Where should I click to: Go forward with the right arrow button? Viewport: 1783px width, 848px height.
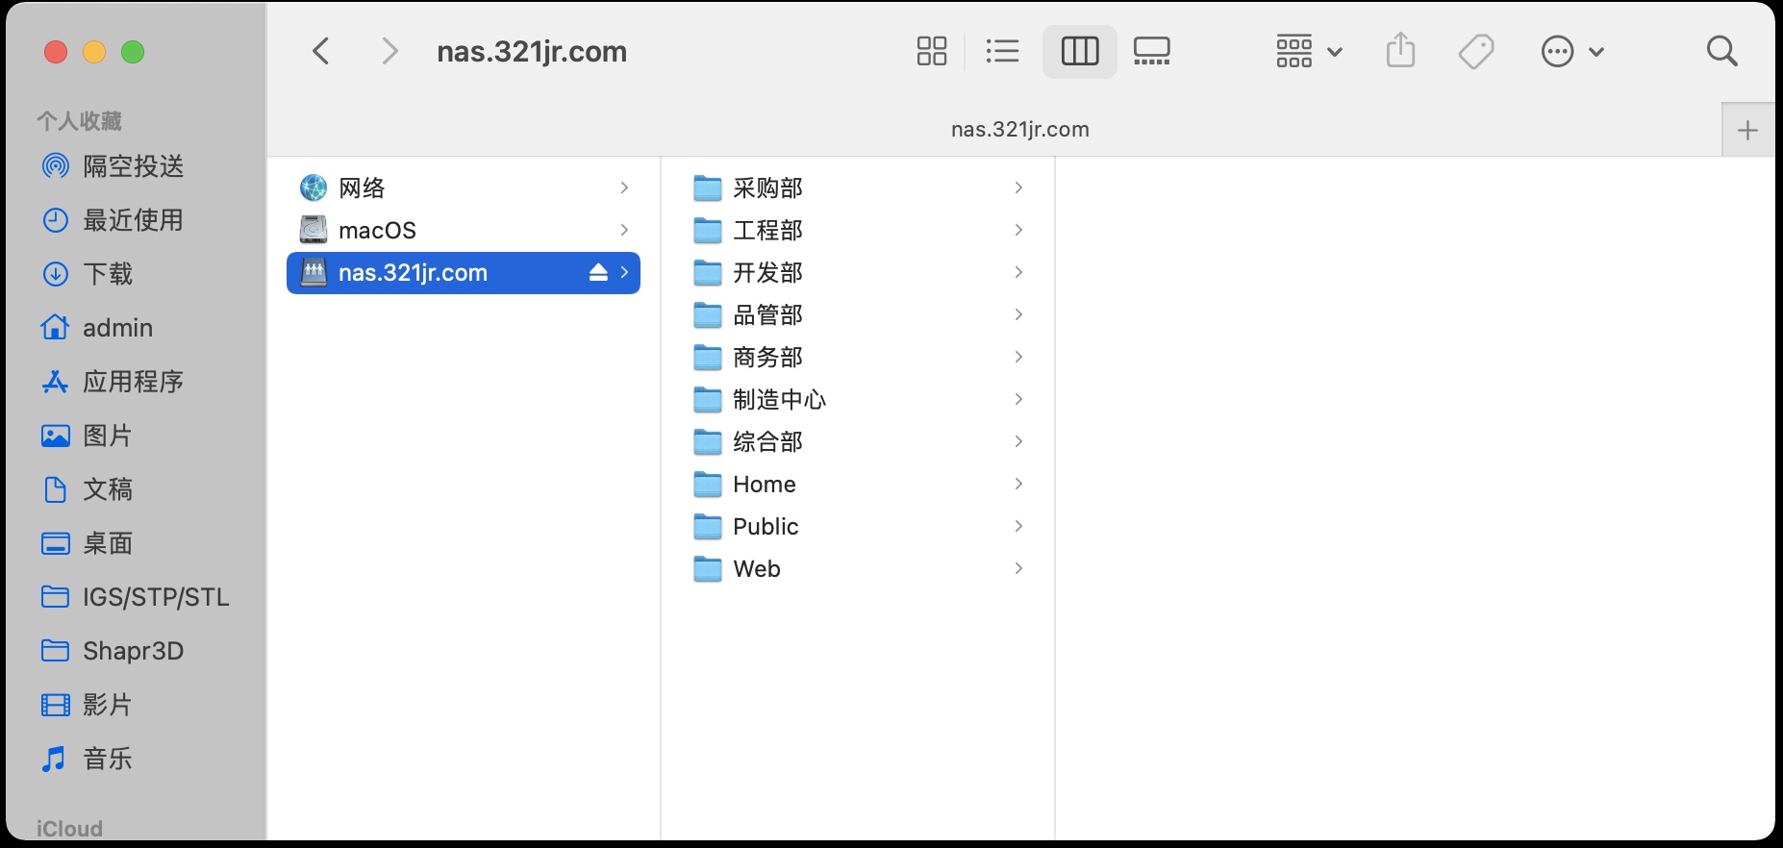[x=389, y=51]
